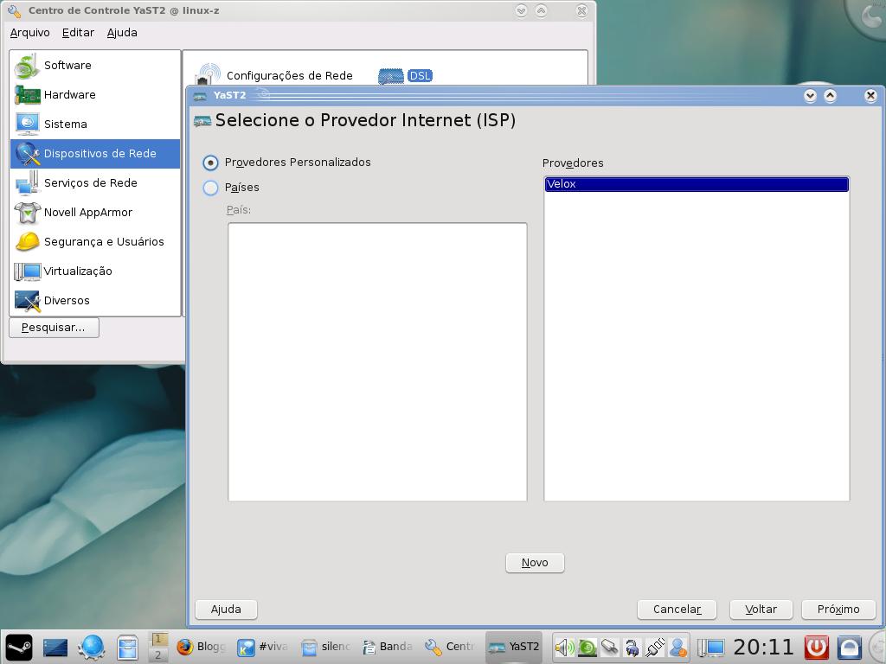Select the Países radio button
The height and width of the screenshot is (664, 886).
(x=210, y=188)
